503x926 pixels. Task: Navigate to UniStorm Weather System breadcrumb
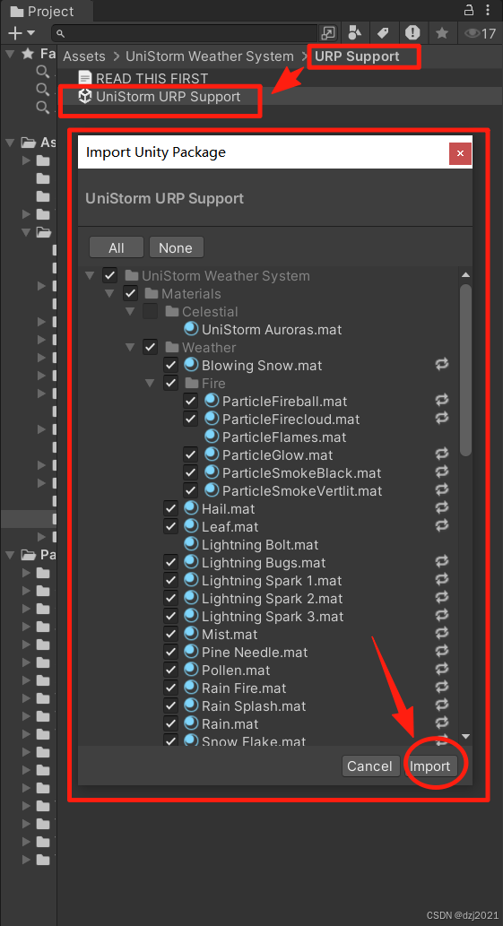click(x=210, y=56)
